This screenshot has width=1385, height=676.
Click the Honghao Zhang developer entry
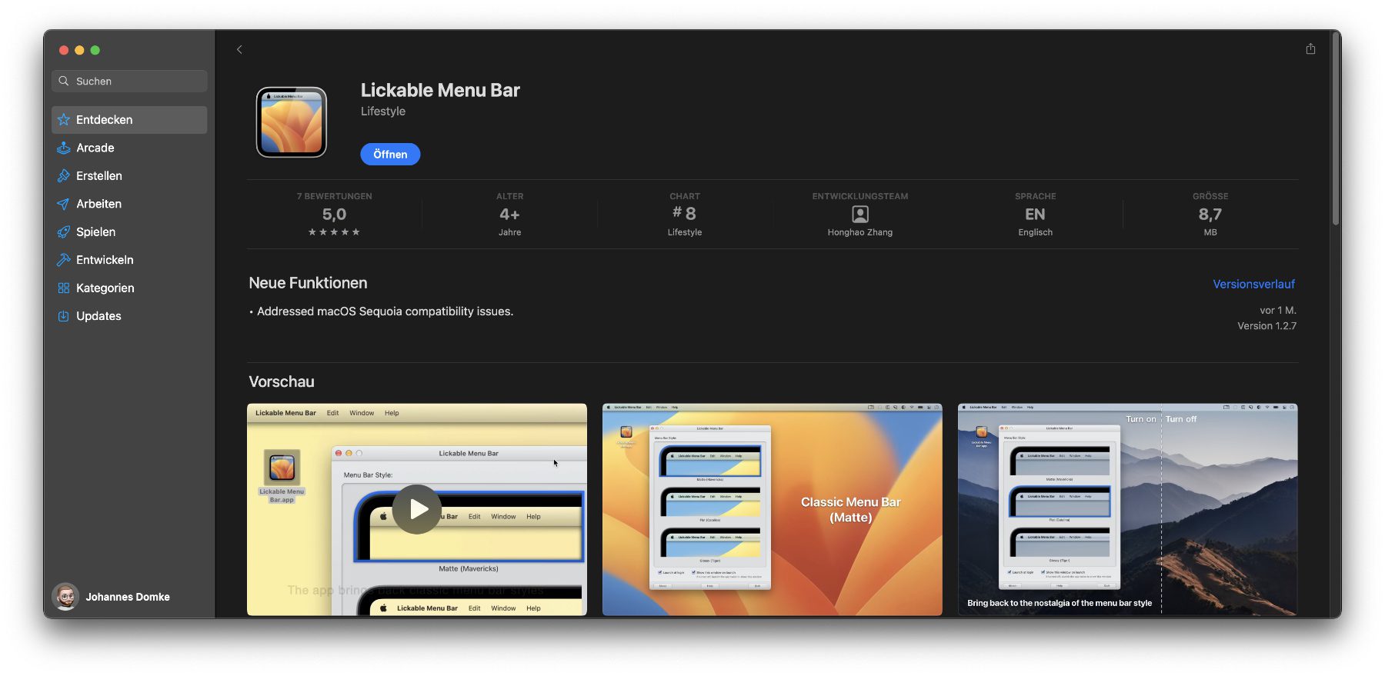click(859, 215)
